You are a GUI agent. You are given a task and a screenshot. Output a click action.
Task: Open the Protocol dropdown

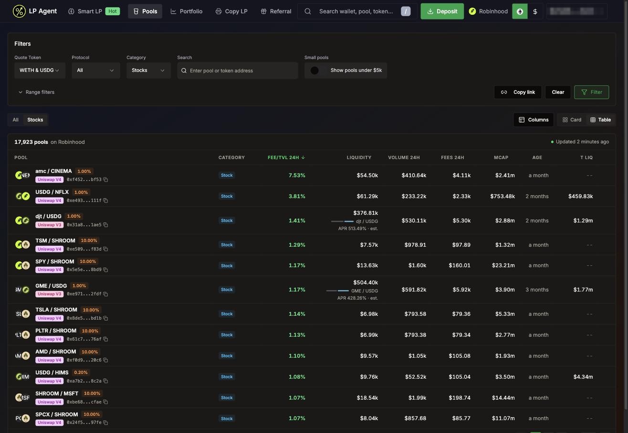pos(95,70)
